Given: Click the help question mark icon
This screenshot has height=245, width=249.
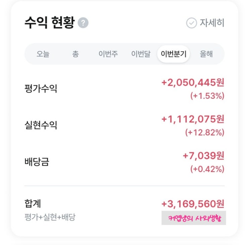Looking at the screenshot, I should click(x=83, y=23).
